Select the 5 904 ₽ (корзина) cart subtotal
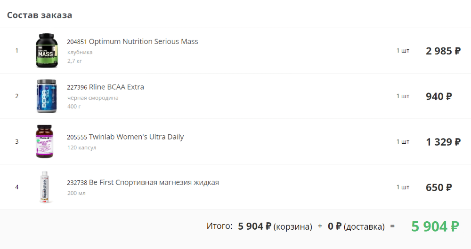The image size is (471, 249). coord(275,226)
